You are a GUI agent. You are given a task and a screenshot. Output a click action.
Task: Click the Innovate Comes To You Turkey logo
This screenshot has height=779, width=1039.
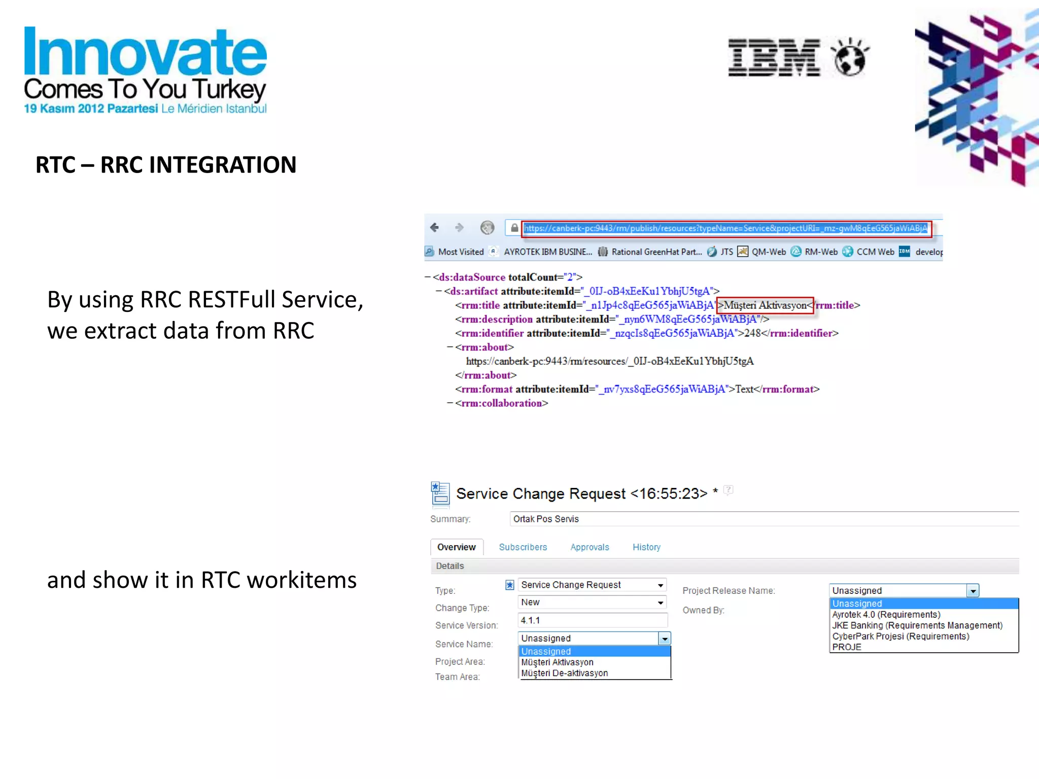click(x=145, y=69)
